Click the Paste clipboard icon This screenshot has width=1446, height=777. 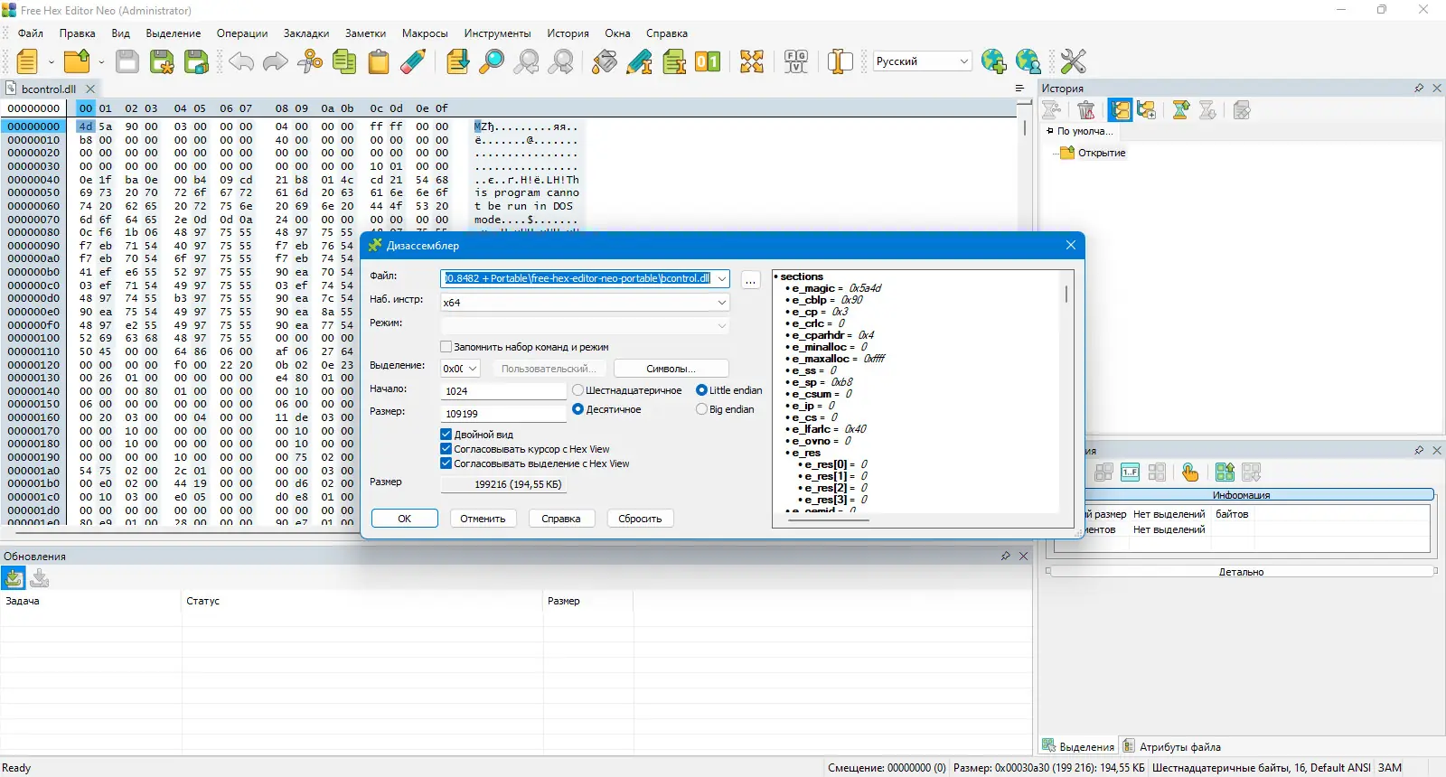[x=379, y=61]
